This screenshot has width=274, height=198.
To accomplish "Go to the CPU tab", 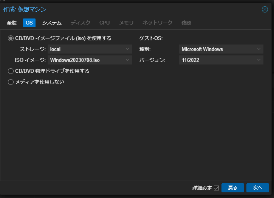I will click(104, 23).
